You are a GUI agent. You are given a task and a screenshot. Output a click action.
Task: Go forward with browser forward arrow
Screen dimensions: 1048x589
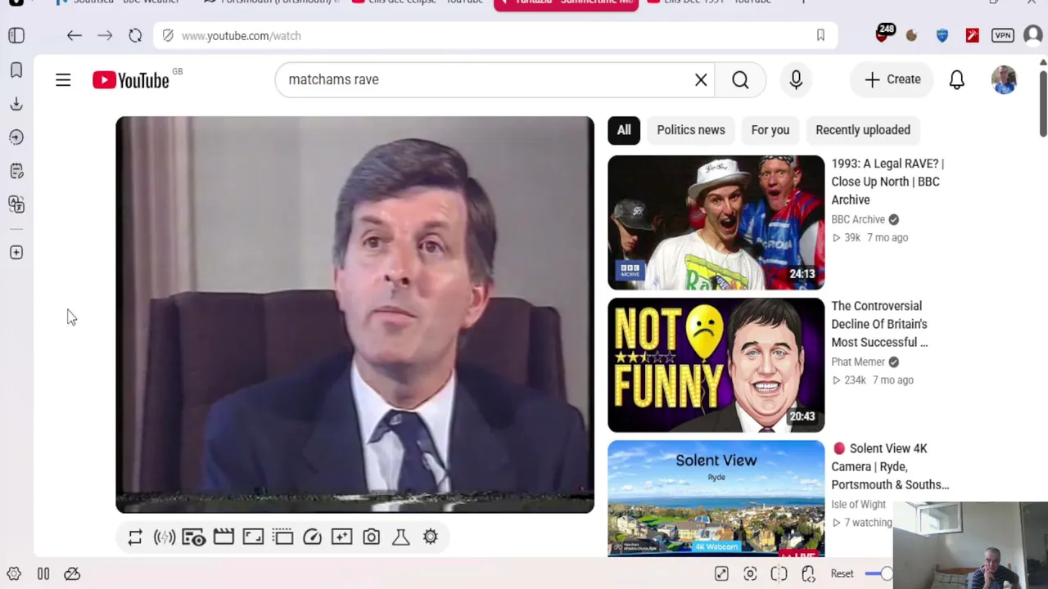click(105, 35)
